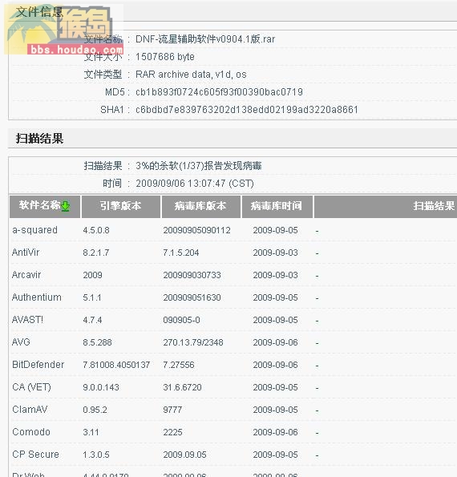Screen dimensions: 457x477
Task: Select AVAST! database version 090905-0
Action: pyautogui.click(x=182, y=320)
